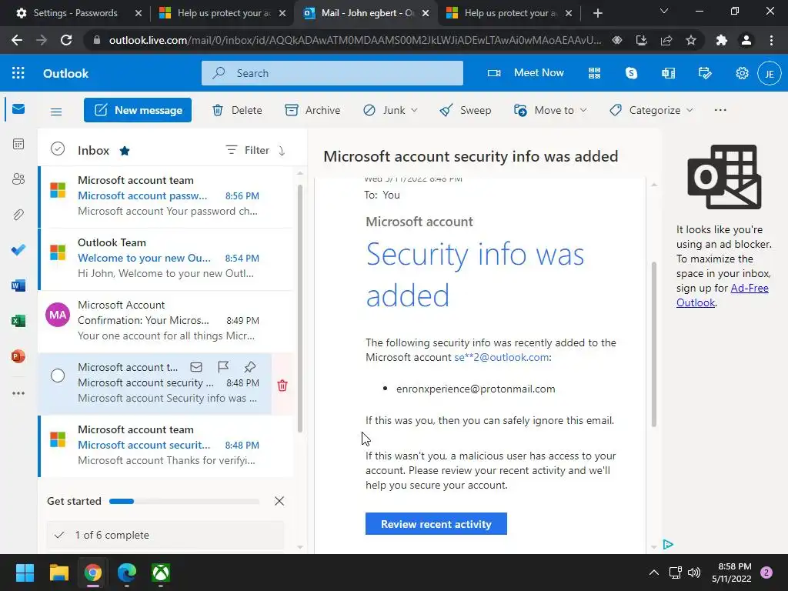Viewport: 788px width, 591px height.
Task: Mark selected message as read envelope icon
Action: click(196, 367)
